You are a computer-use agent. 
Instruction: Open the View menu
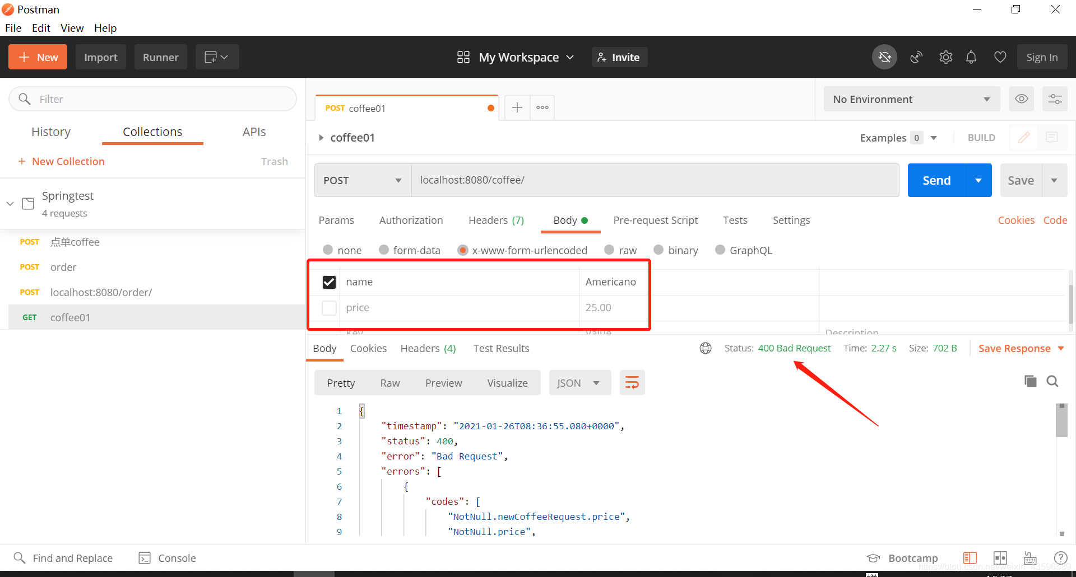coord(72,28)
